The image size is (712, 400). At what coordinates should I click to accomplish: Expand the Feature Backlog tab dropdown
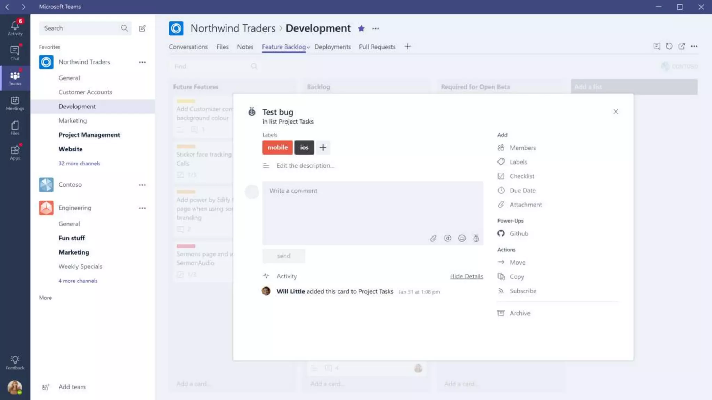[308, 47]
